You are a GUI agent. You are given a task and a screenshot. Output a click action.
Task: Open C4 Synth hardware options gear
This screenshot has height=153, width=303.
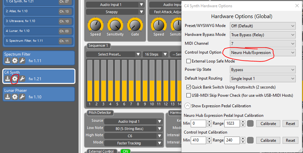tap(15, 79)
